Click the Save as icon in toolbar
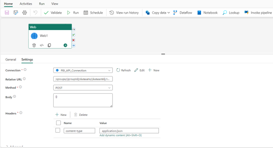 [x=16, y=13]
